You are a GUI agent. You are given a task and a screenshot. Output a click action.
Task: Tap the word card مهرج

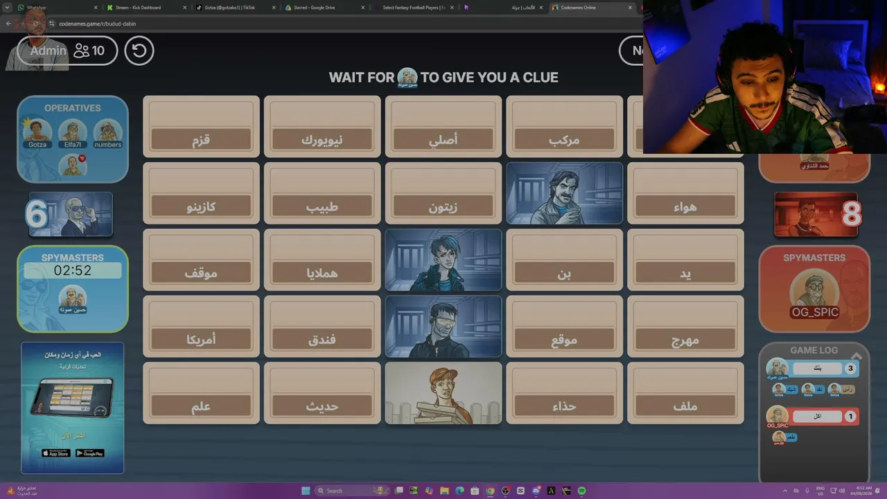coord(685,326)
